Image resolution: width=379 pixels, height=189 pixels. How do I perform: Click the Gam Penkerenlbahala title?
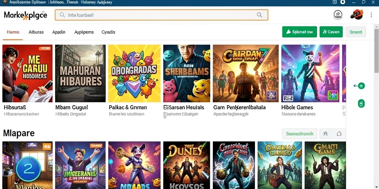coord(239,107)
